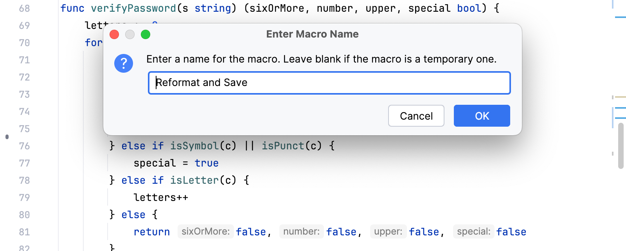Click the number: inlay hint on line 81
626x251 pixels.
coord(301,231)
